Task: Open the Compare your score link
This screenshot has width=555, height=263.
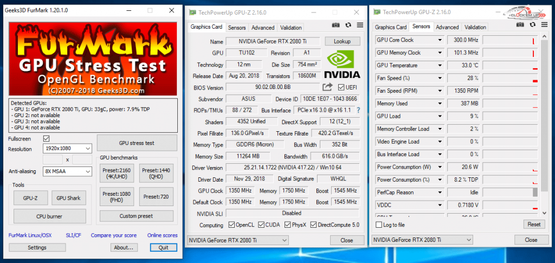Action: click(x=114, y=235)
